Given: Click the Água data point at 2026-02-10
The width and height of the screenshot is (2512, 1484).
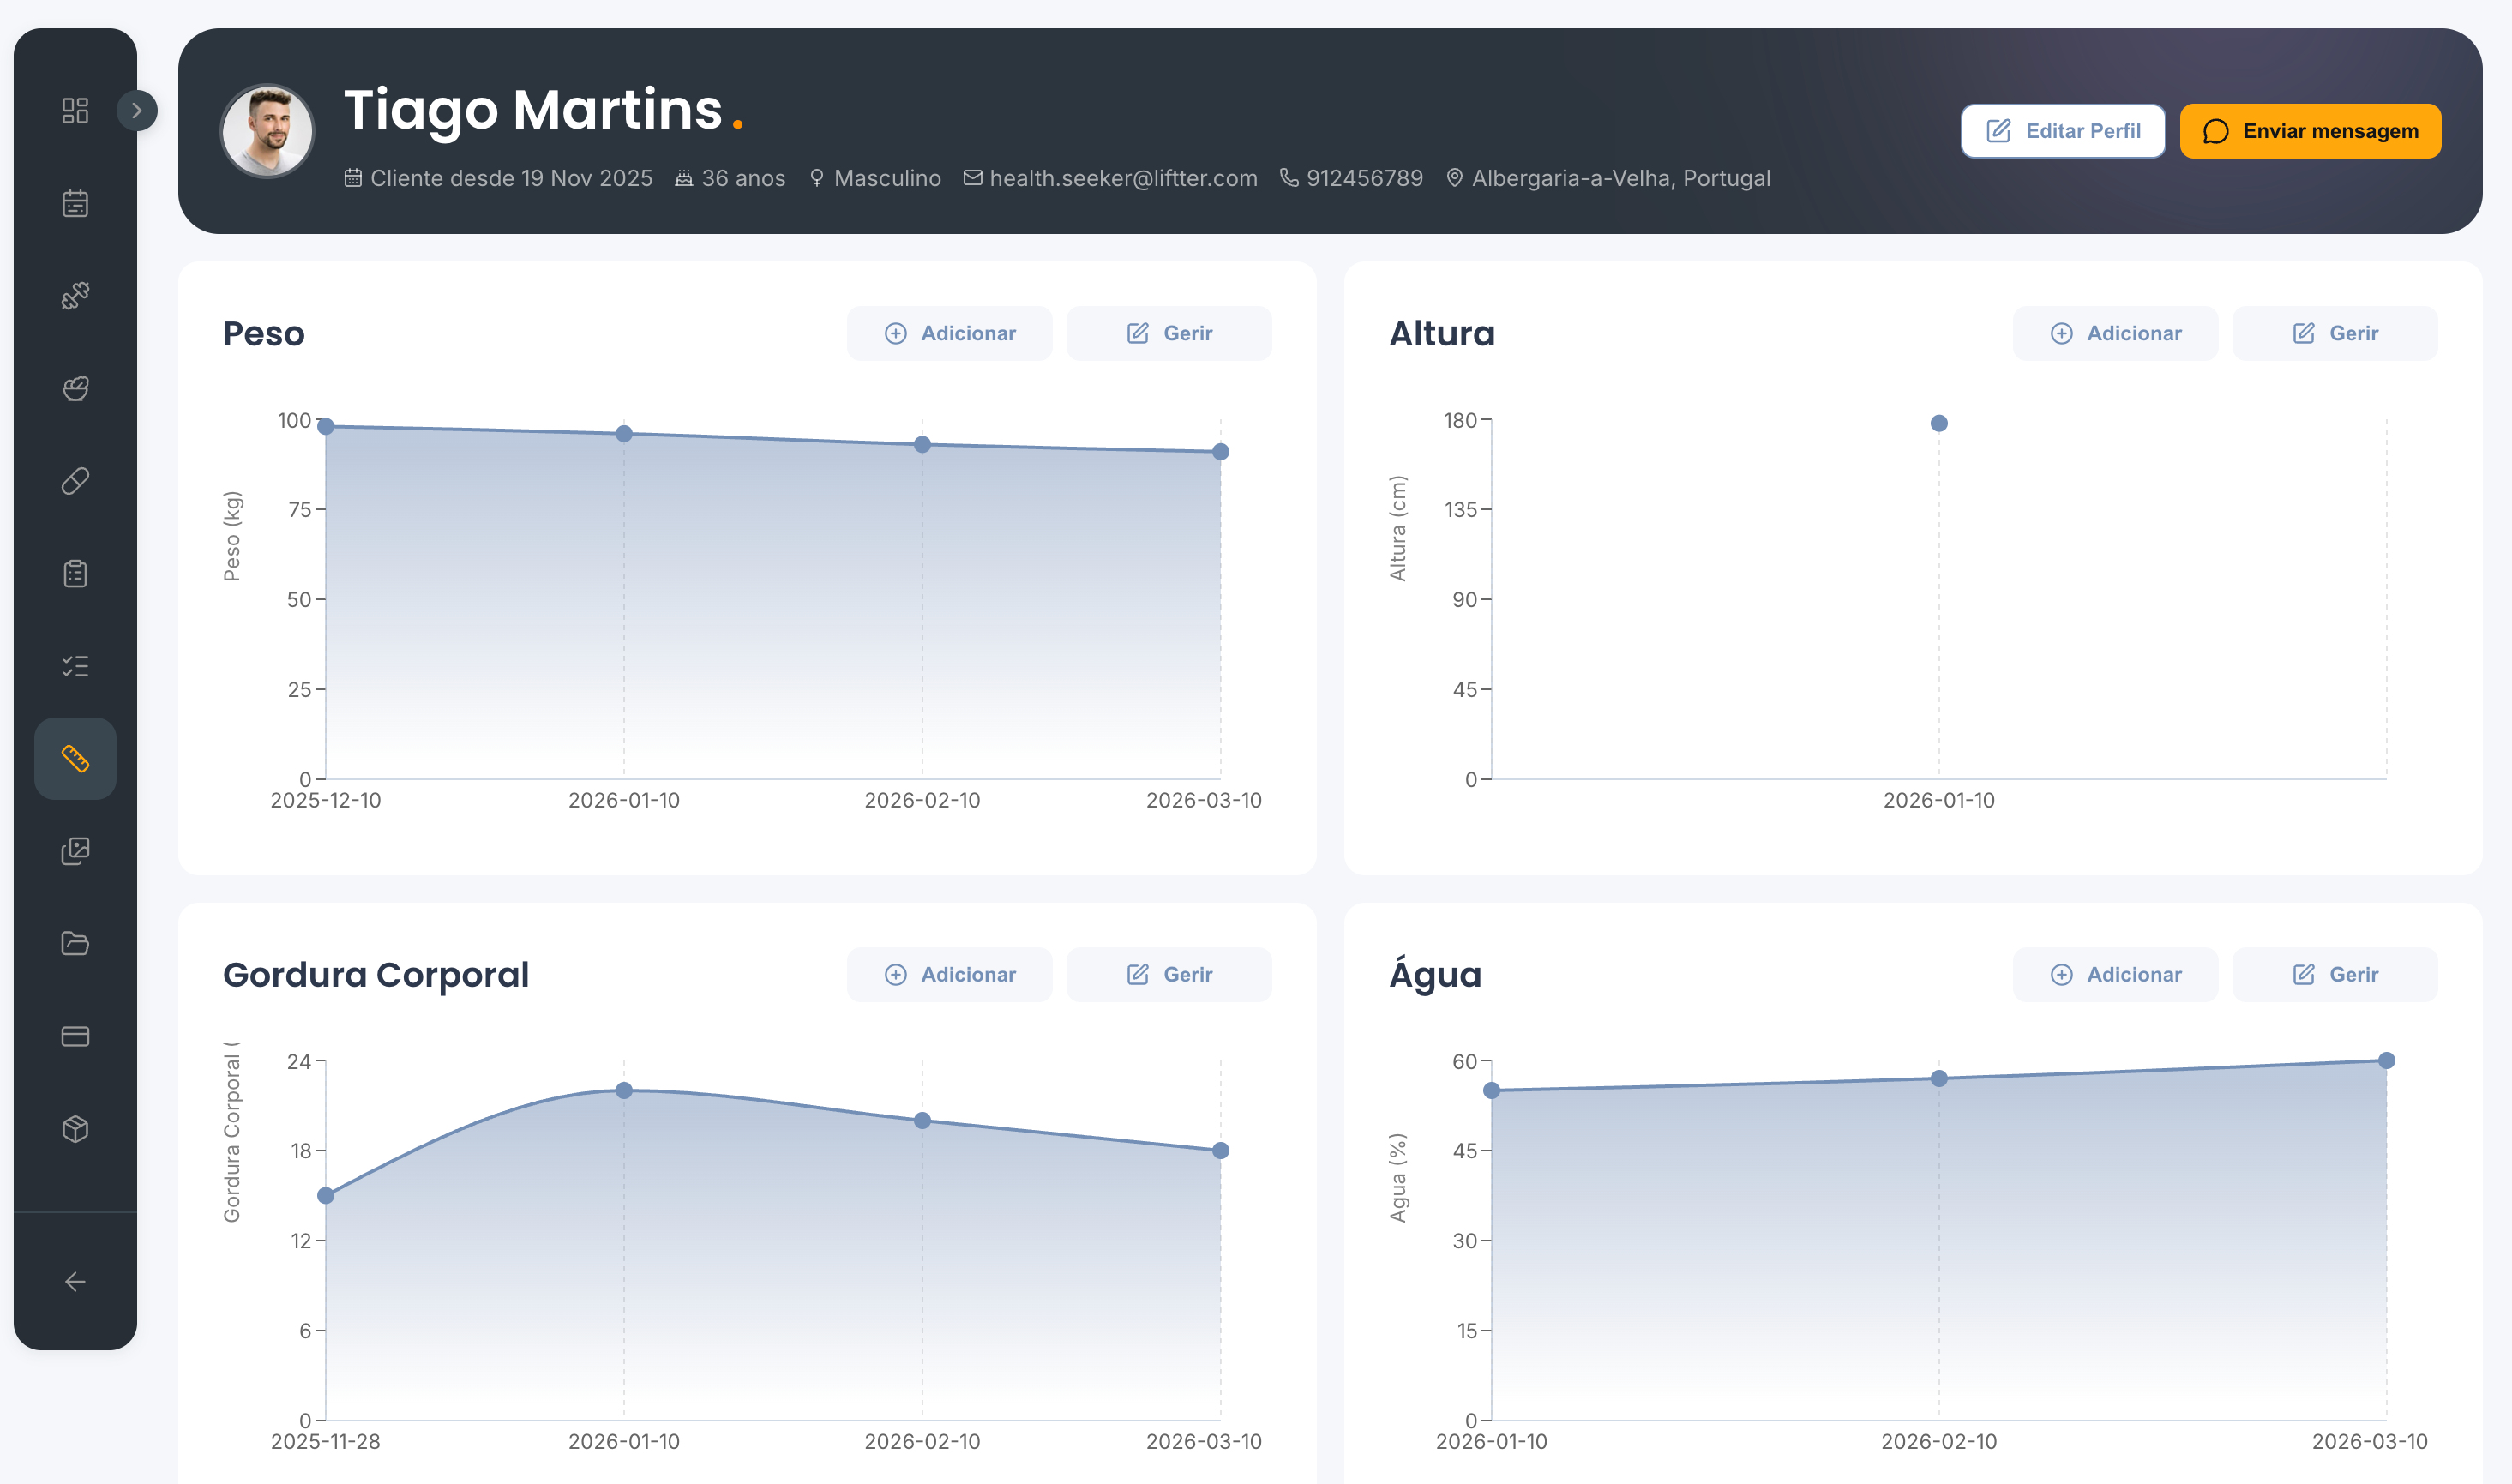Looking at the screenshot, I should coord(1939,1078).
